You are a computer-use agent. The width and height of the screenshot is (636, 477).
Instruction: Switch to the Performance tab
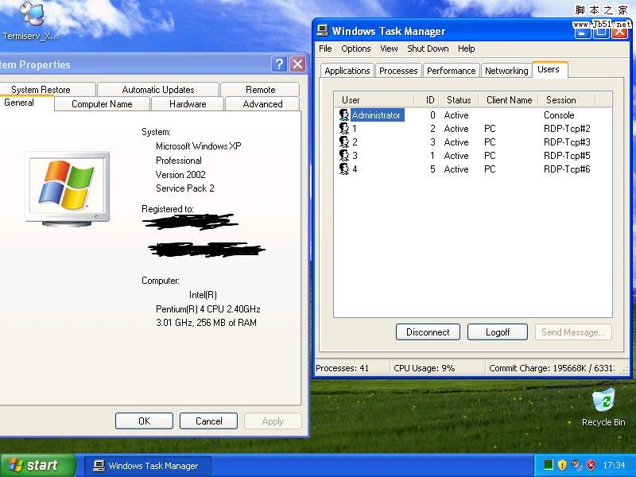tap(451, 71)
